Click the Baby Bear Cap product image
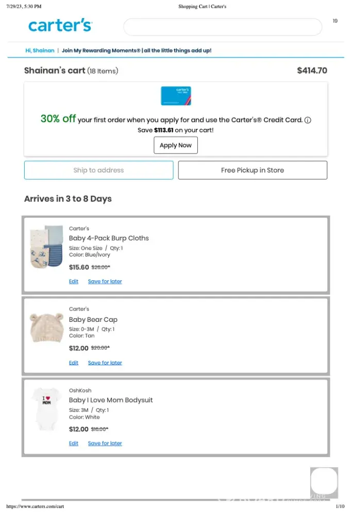Screen dimensions: 352x515 46,328
